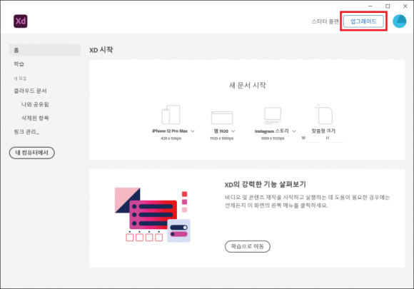
Task: Select the 맞춤형 크기 document icon
Action: [324, 114]
